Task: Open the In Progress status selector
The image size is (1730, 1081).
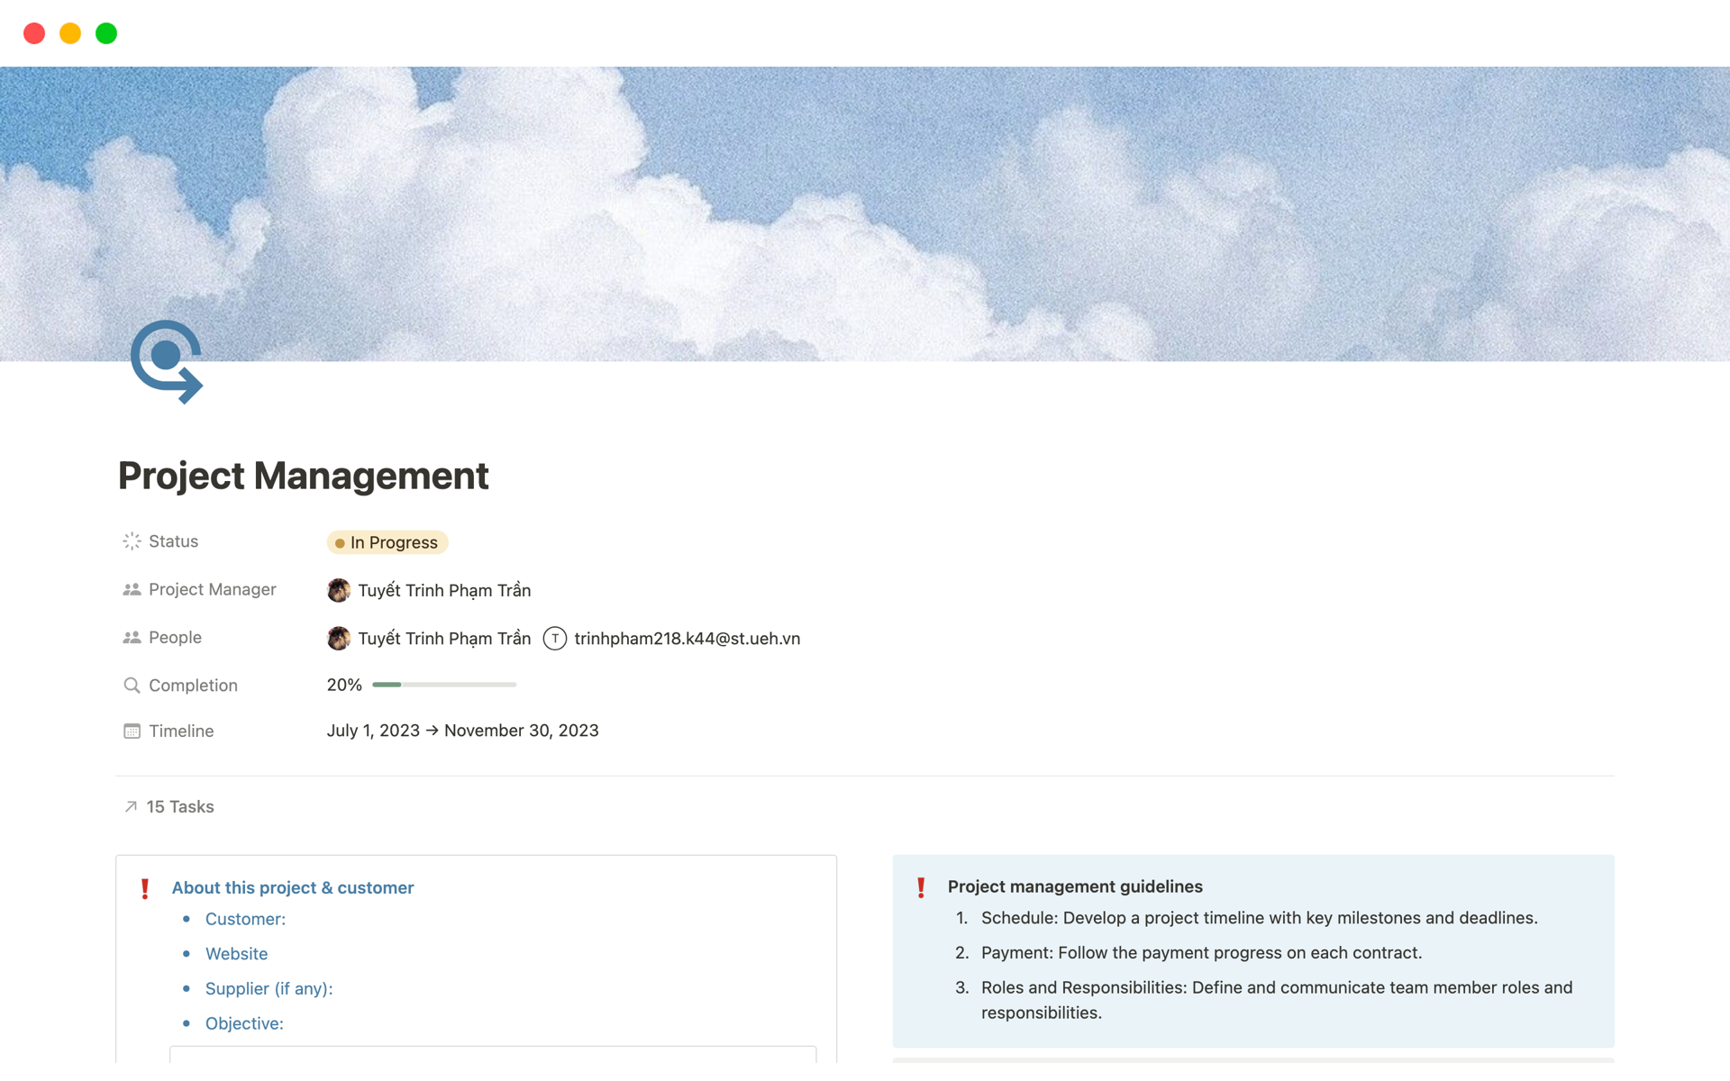Action: click(x=387, y=541)
